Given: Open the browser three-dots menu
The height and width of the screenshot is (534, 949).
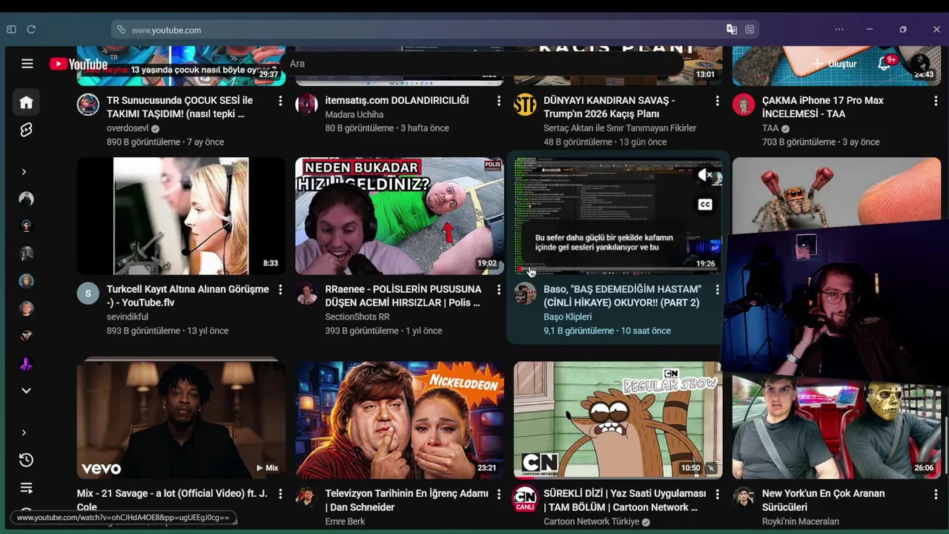Looking at the screenshot, I should [839, 30].
